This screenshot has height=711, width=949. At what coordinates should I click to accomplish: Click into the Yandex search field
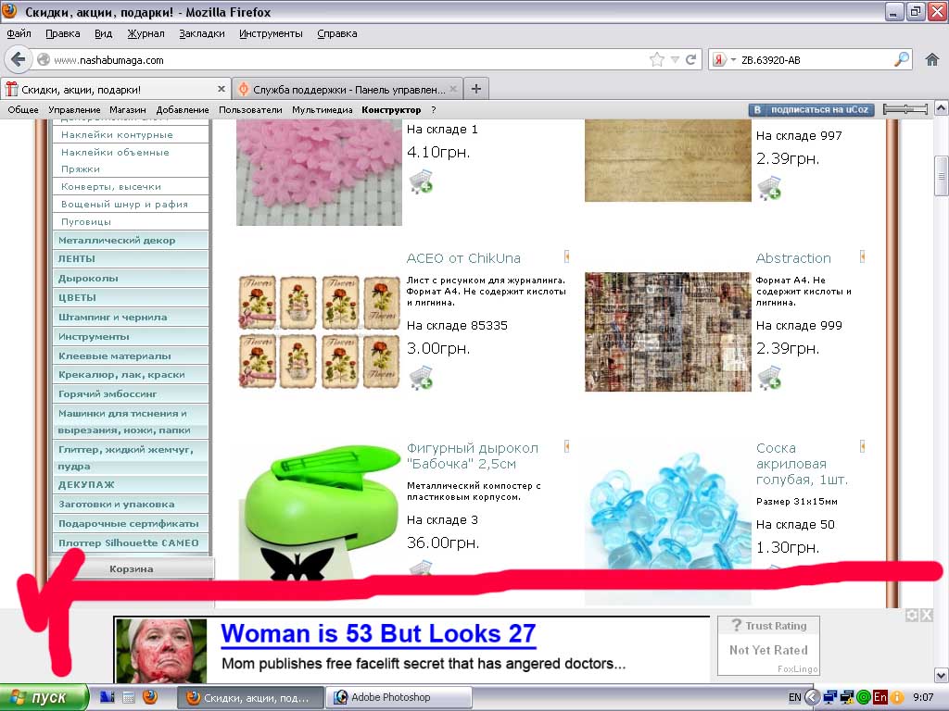[814, 60]
